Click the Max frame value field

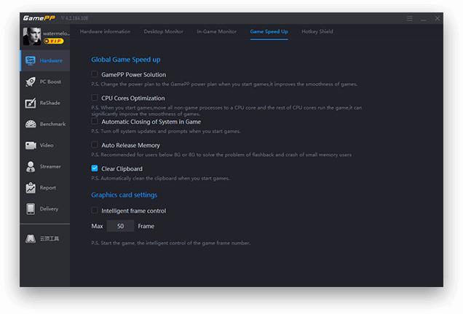tap(120, 226)
